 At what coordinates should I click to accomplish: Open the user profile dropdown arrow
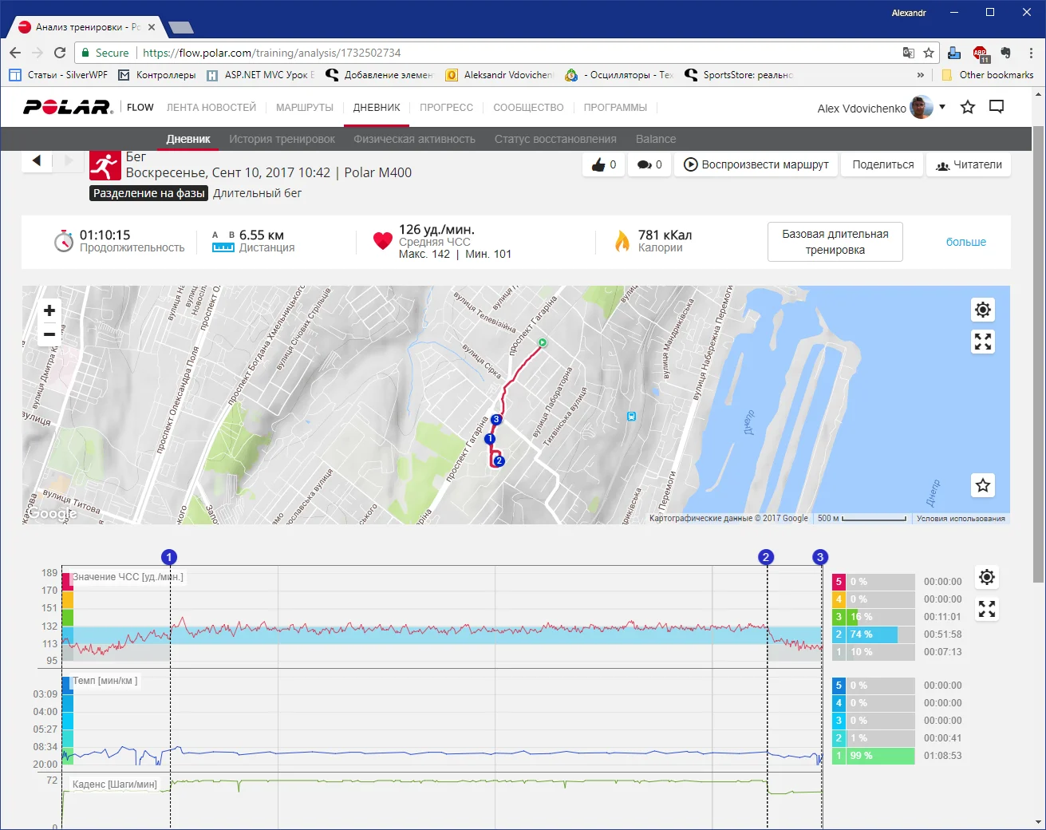click(942, 107)
